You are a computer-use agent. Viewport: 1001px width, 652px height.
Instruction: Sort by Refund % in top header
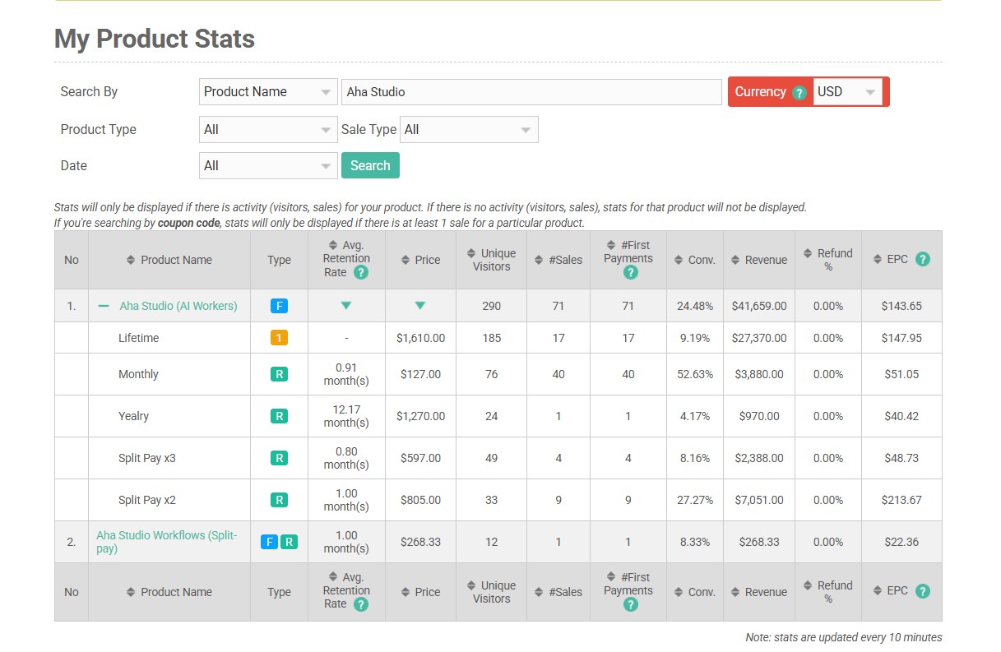tap(807, 253)
